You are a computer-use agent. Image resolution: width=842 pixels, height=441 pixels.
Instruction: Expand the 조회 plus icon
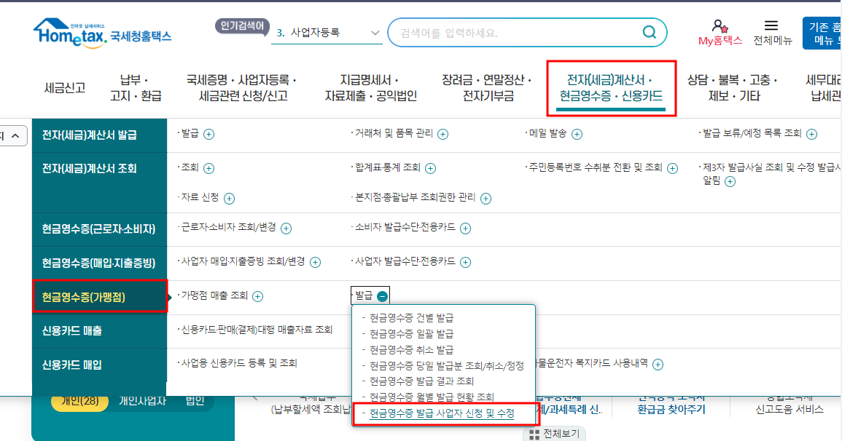point(209,167)
